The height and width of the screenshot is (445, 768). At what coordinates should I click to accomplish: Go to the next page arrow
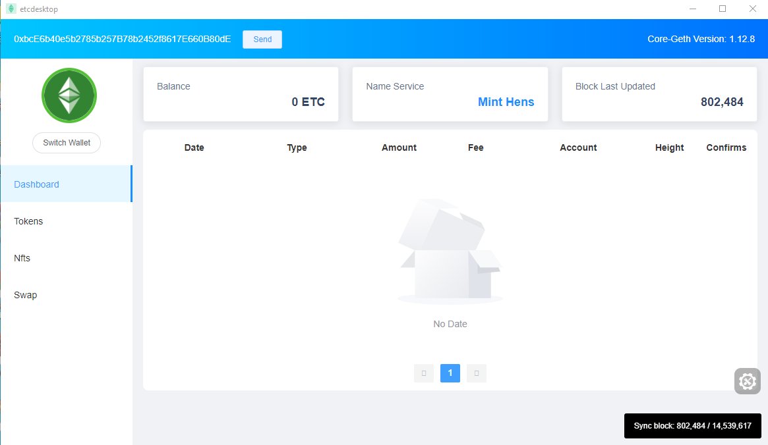point(477,373)
